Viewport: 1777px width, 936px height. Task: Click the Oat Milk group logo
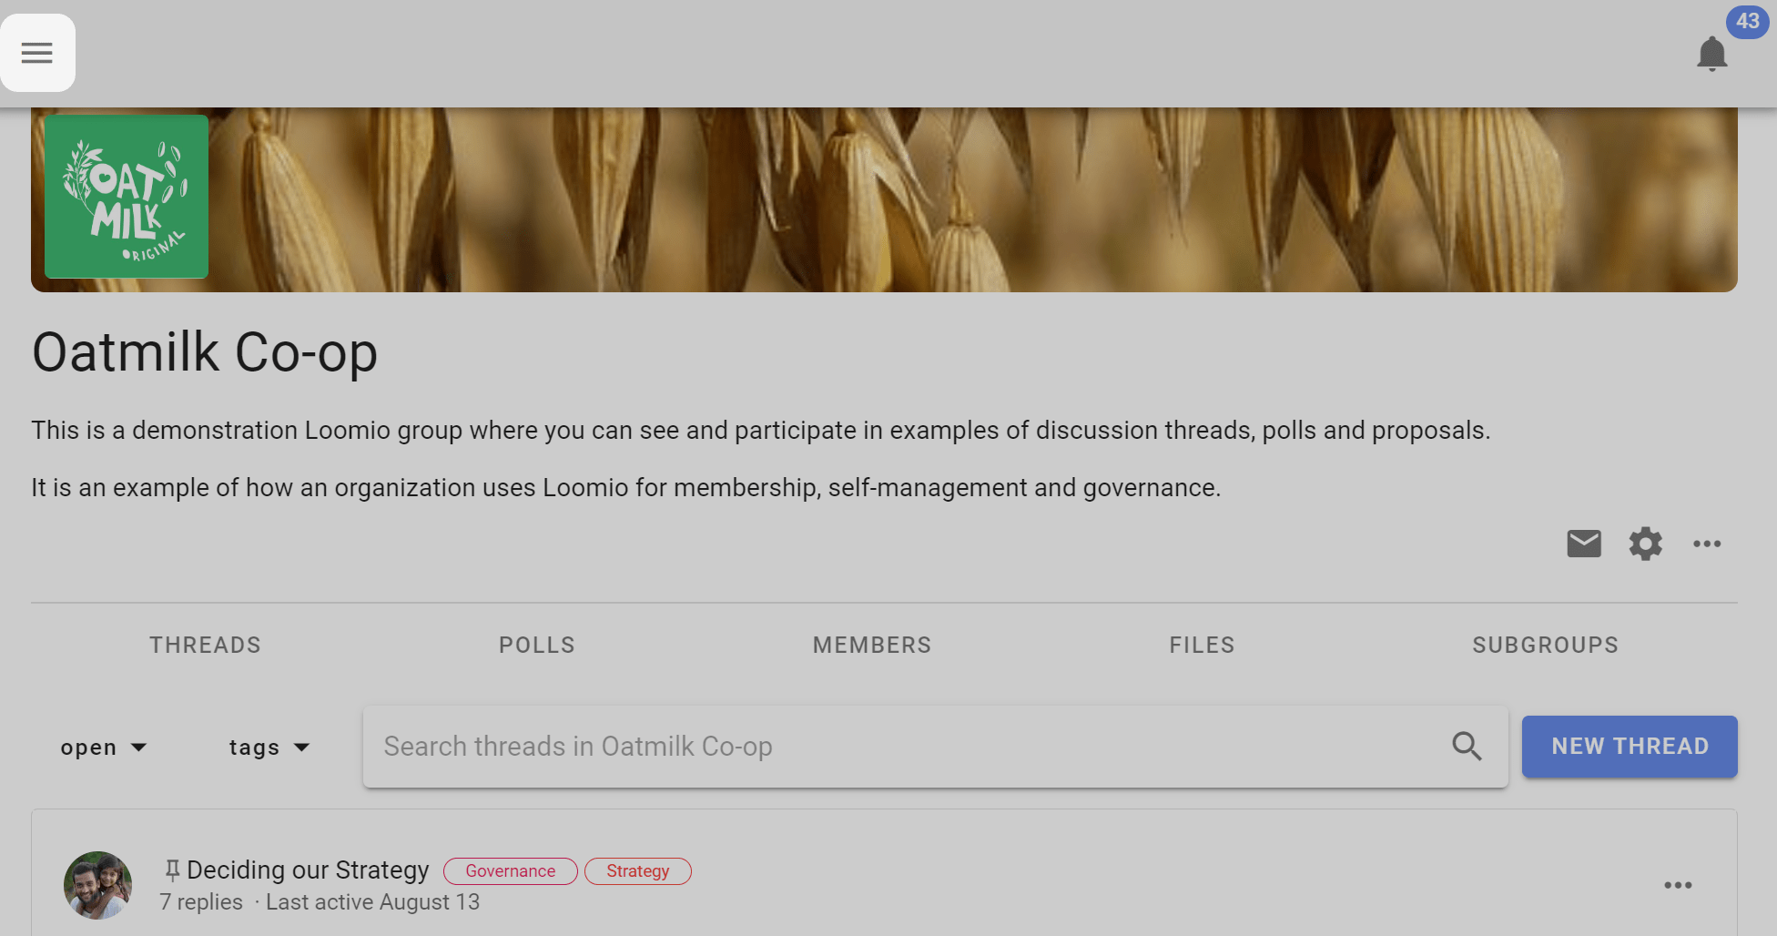(127, 197)
